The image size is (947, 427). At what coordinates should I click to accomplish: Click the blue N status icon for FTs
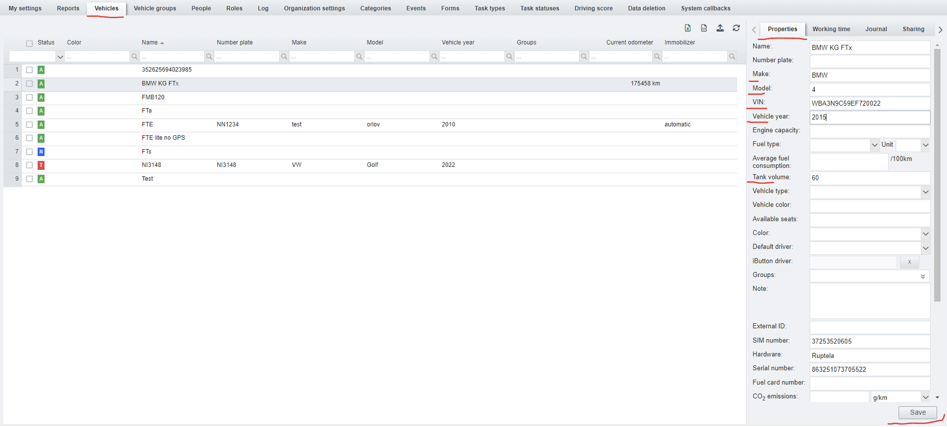click(41, 152)
